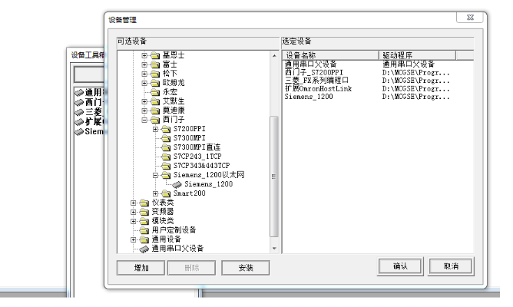
Task: Collapse the Siemens_1200以太网 tree node
Action: coord(156,175)
